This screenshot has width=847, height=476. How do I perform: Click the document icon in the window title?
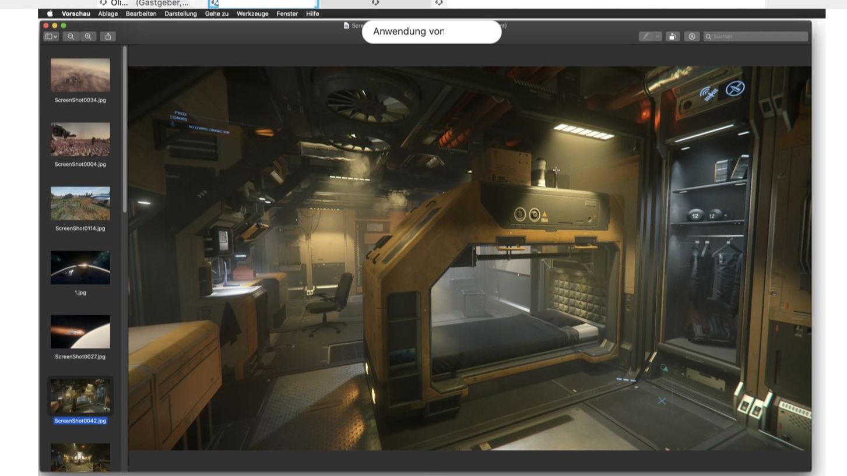(347, 26)
